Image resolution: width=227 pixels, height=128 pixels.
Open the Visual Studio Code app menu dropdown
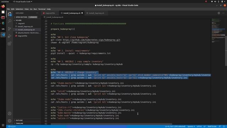pyautogui.click(x=23, y=1)
